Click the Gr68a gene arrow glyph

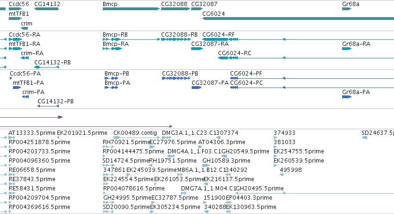coord(347,9)
